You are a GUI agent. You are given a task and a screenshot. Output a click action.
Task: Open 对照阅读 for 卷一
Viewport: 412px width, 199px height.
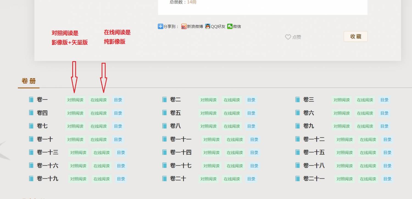(x=75, y=100)
